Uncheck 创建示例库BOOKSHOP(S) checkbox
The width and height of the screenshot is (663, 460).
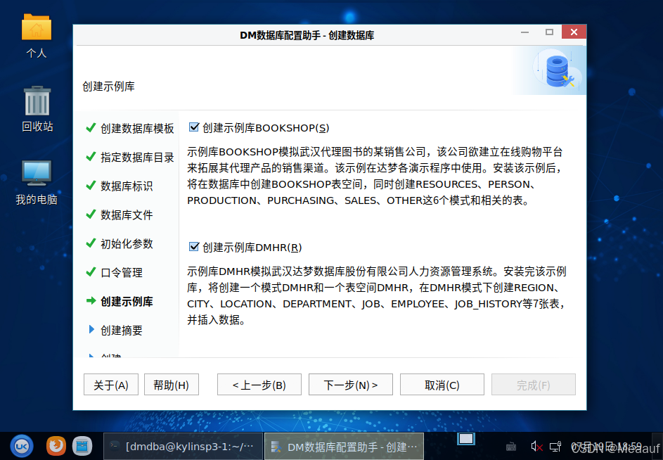coord(194,127)
